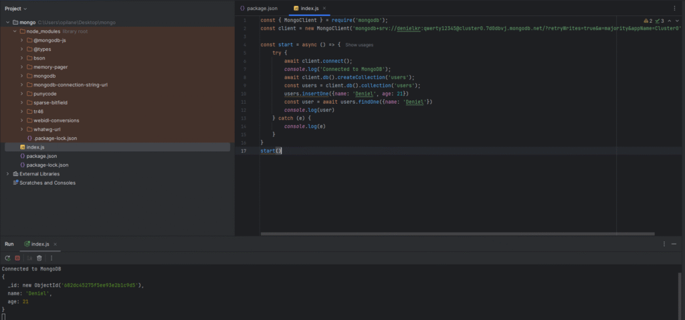Click the Rerun icon in Run toolbar
685x320 pixels.
(7, 258)
